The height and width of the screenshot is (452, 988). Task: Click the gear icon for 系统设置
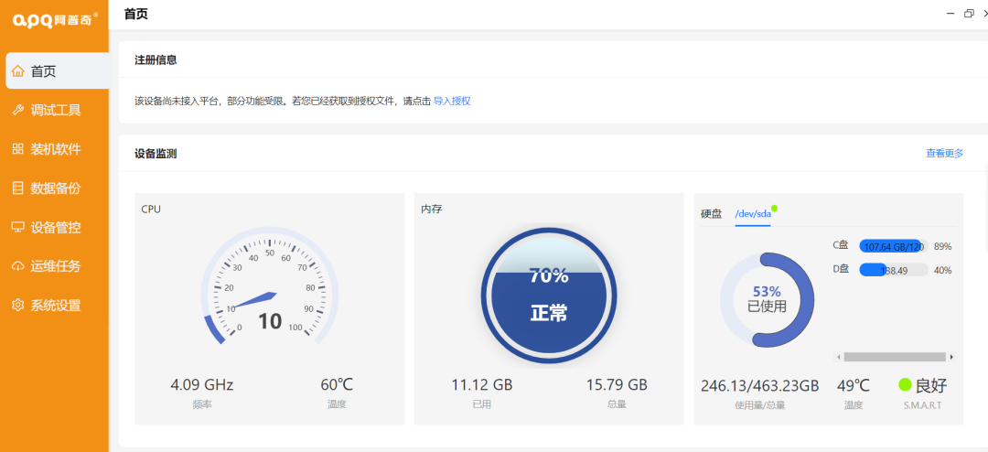(x=18, y=306)
